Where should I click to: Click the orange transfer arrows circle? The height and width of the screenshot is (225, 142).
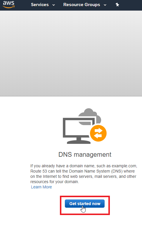click(98, 133)
